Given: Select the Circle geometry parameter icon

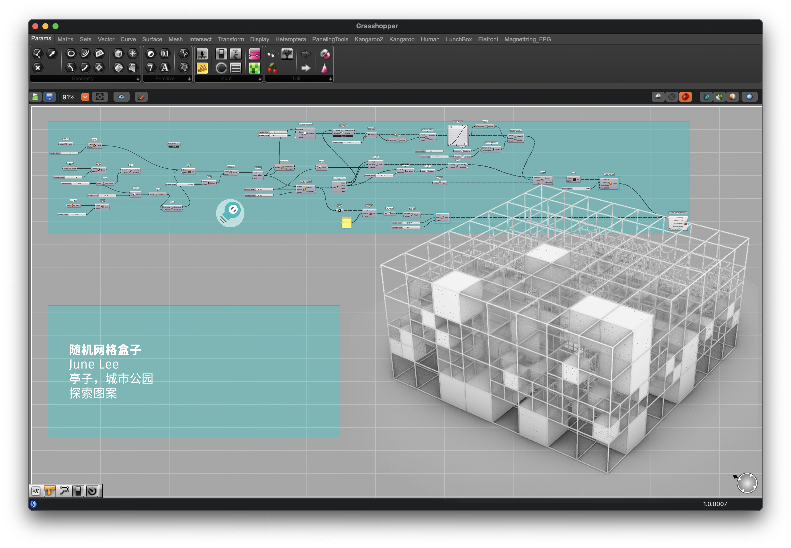Looking at the screenshot, I should pyautogui.click(x=71, y=53).
